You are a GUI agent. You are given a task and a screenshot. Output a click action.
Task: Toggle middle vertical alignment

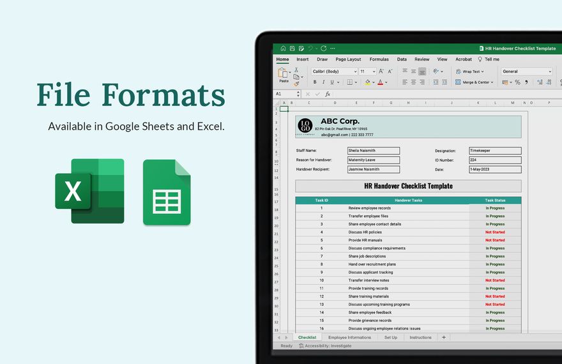[x=414, y=72]
